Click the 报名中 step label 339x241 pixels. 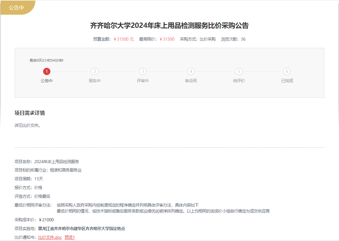pos(95,81)
